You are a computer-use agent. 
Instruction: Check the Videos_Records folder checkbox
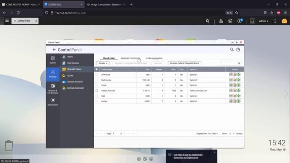97,91
